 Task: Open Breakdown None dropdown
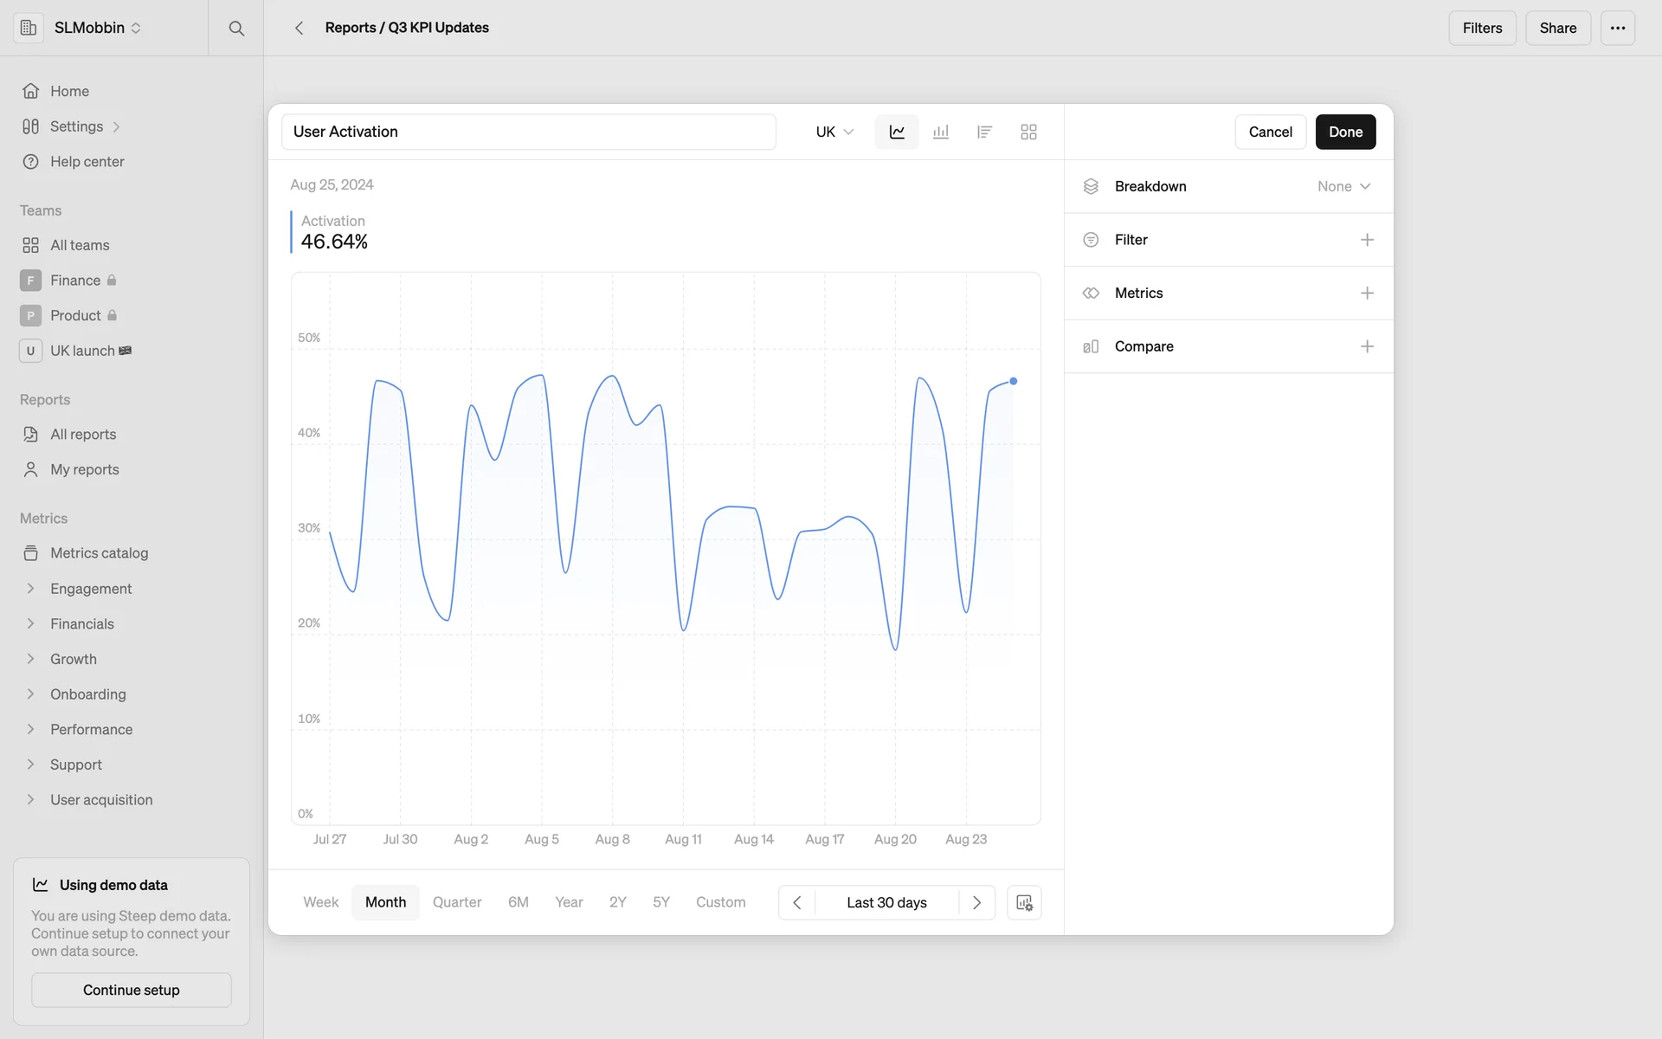click(1343, 186)
